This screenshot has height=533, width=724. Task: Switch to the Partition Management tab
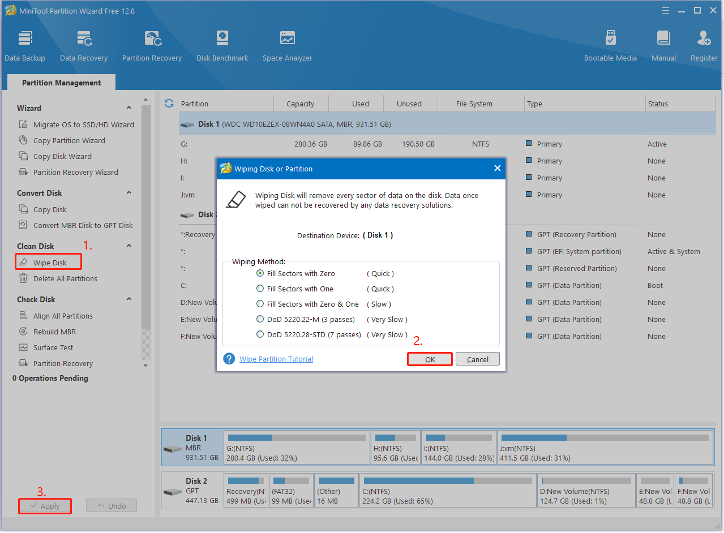click(x=61, y=83)
